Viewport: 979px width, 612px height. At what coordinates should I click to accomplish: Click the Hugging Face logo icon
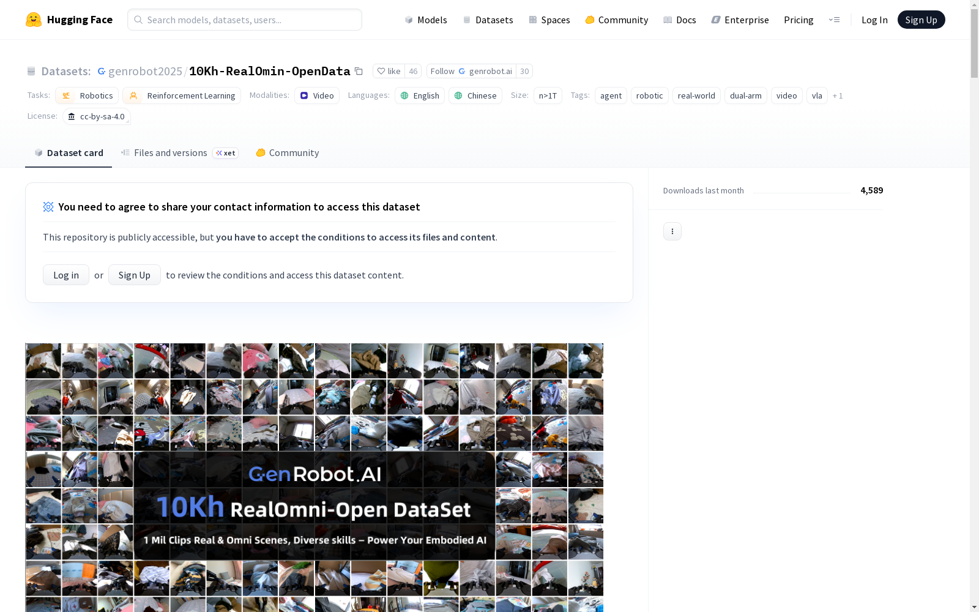click(34, 20)
